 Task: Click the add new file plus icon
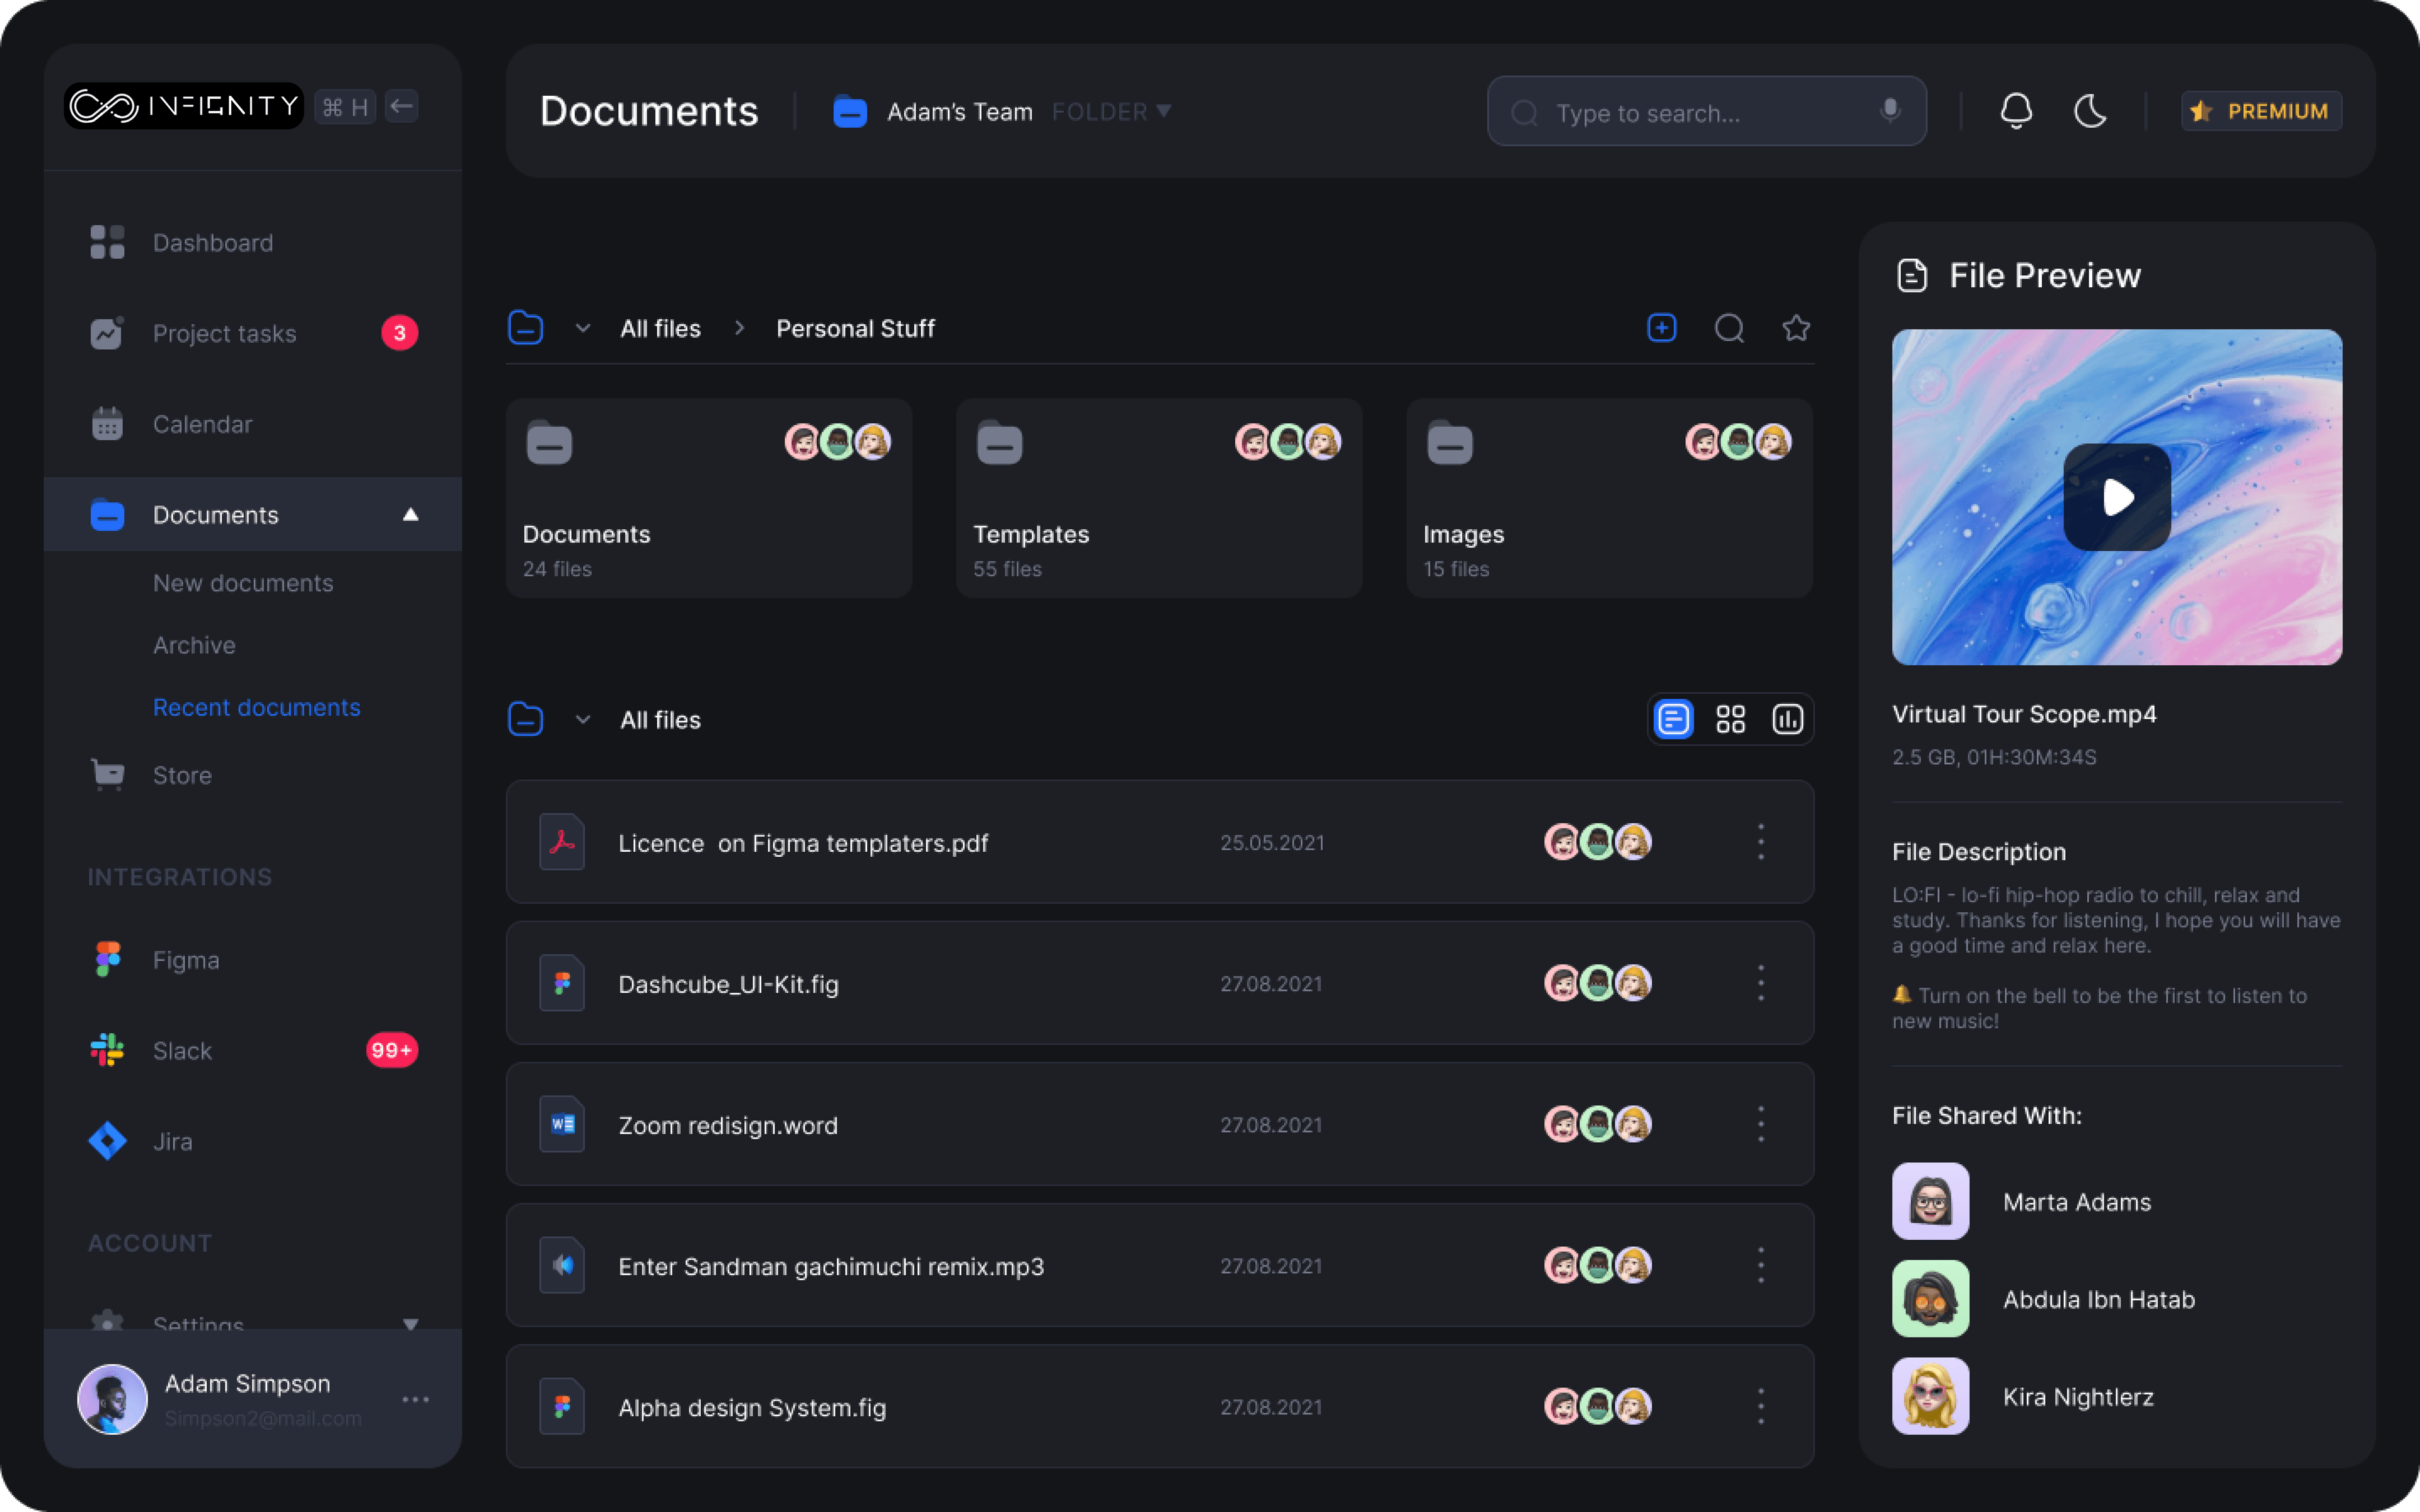point(1661,328)
